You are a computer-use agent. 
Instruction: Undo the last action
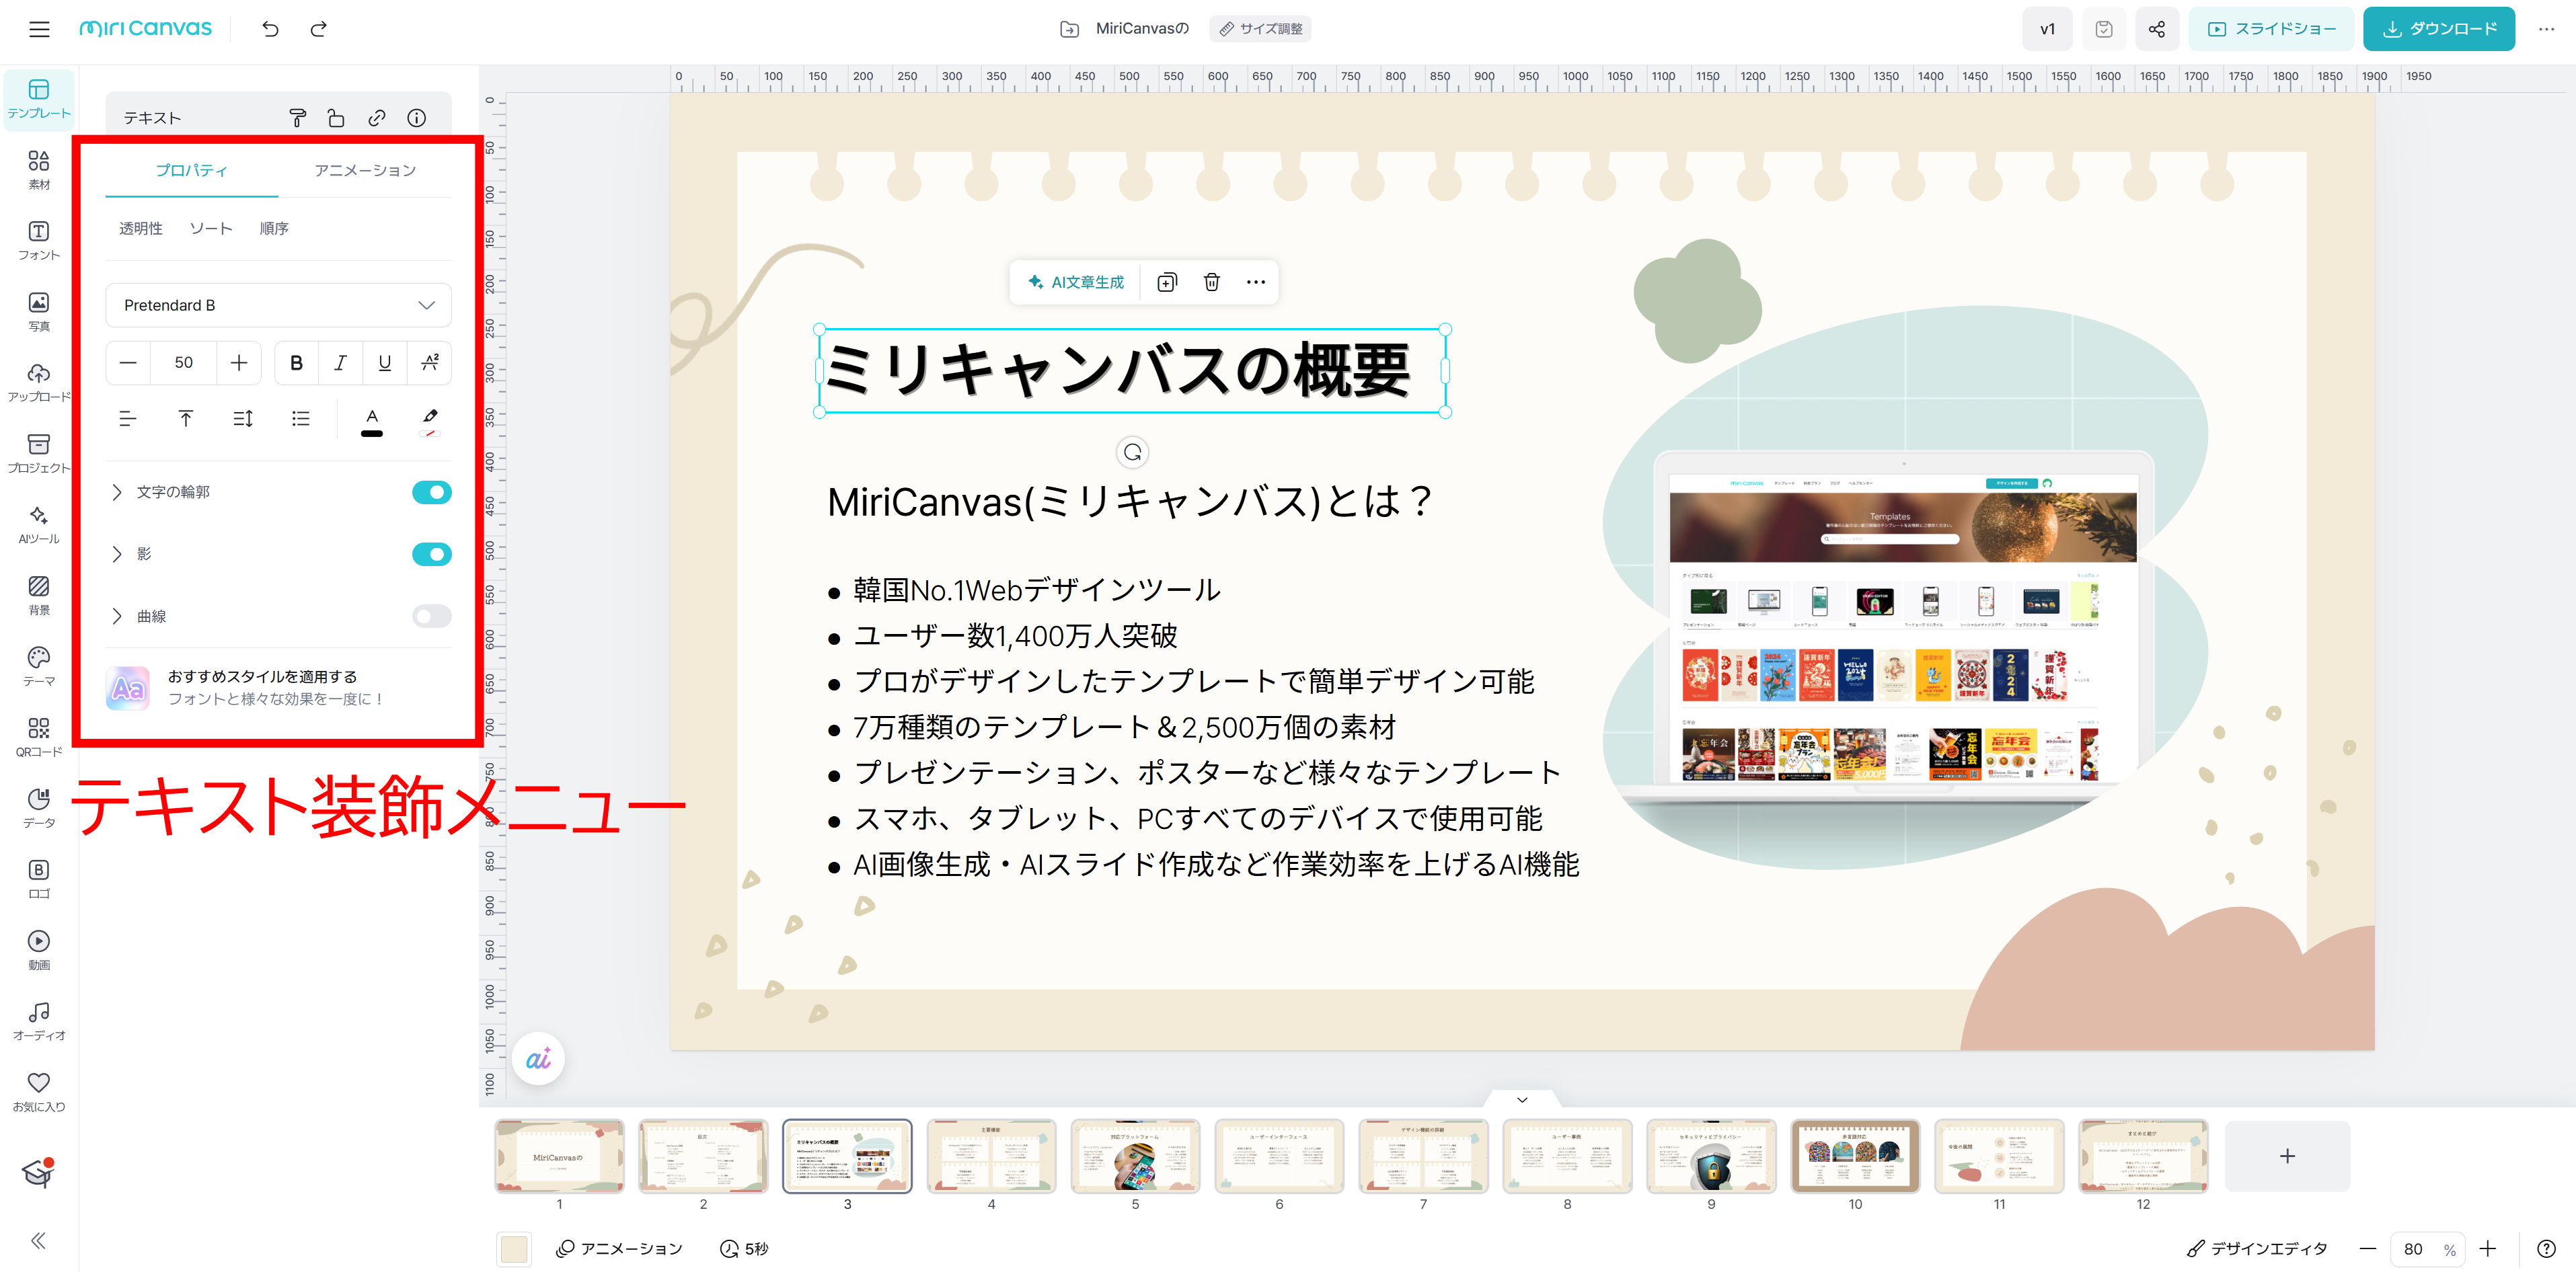point(270,29)
